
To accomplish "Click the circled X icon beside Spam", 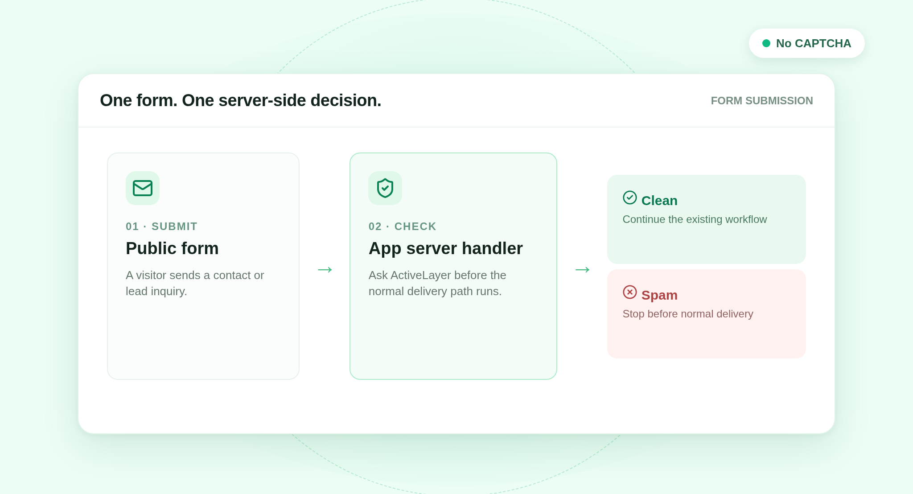I will [630, 292].
